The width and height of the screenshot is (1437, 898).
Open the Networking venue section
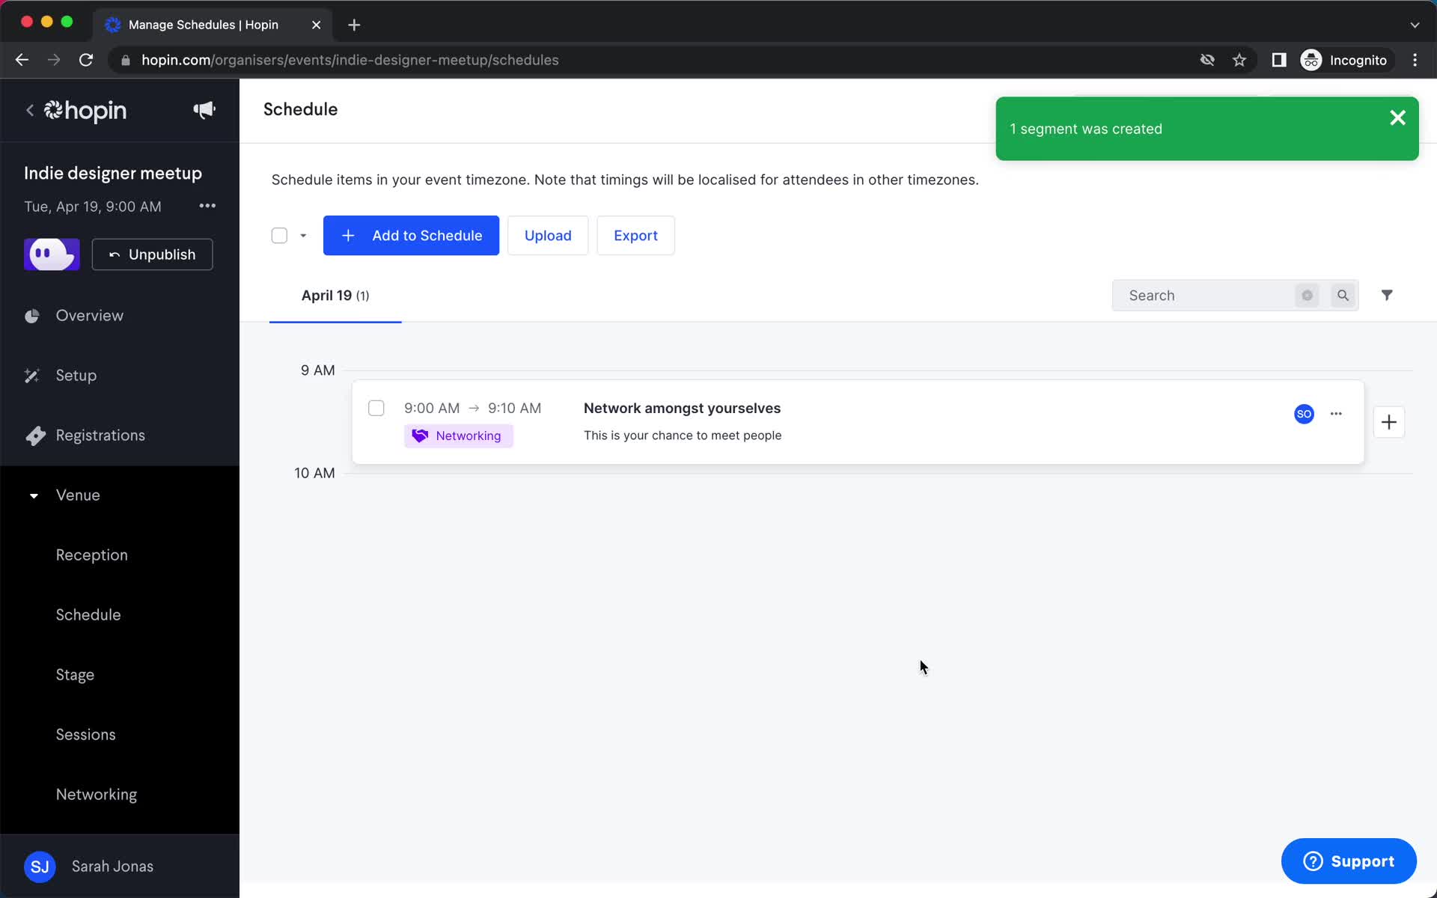(x=97, y=793)
